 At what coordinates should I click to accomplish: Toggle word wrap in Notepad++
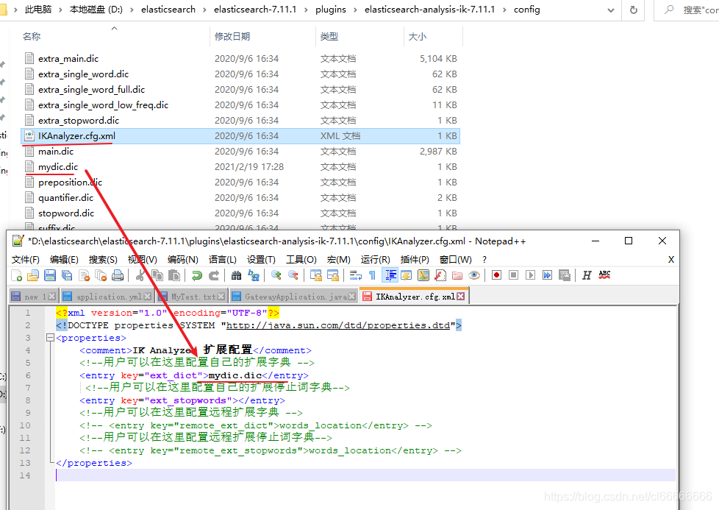(355, 275)
